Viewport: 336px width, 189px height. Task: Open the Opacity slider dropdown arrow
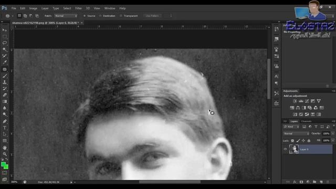point(333,133)
